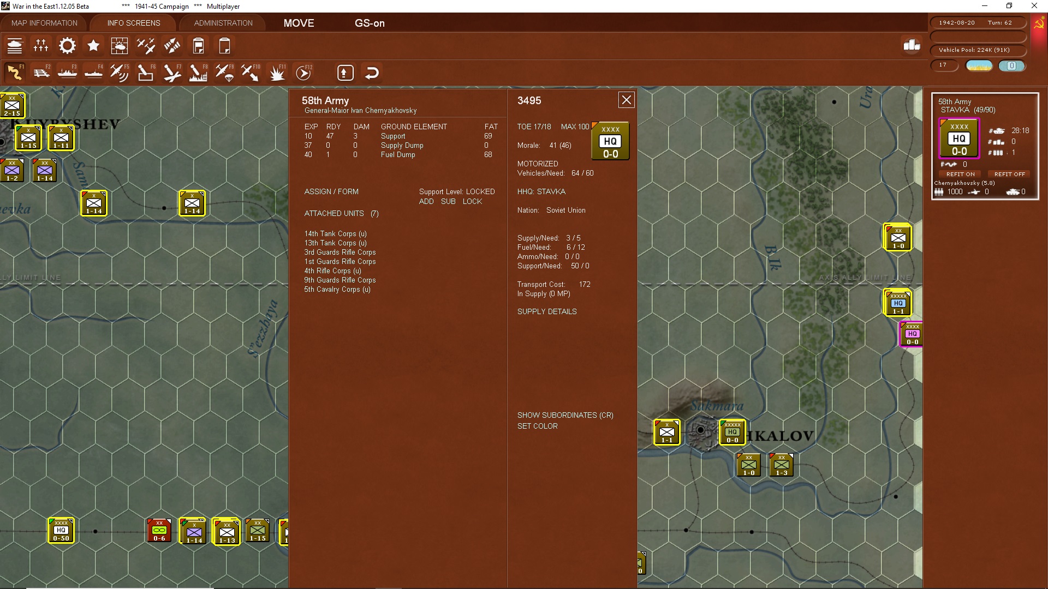Select the red 0-6 tank unit counter

pos(159,530)
